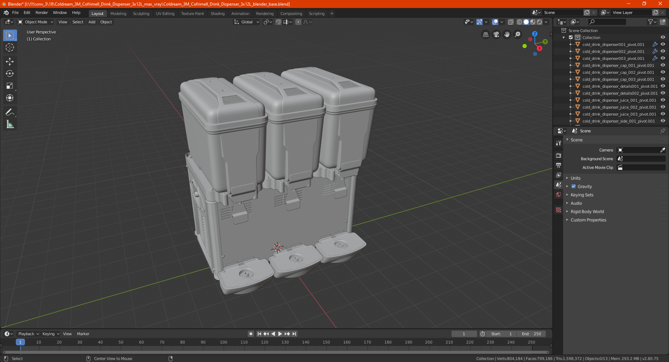
Task: Click the pan view hand icon
Action: 507,34
